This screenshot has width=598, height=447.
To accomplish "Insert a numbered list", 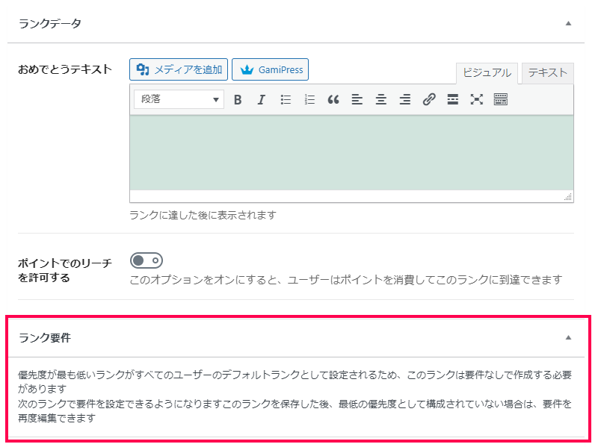I will tap(309, 99).
